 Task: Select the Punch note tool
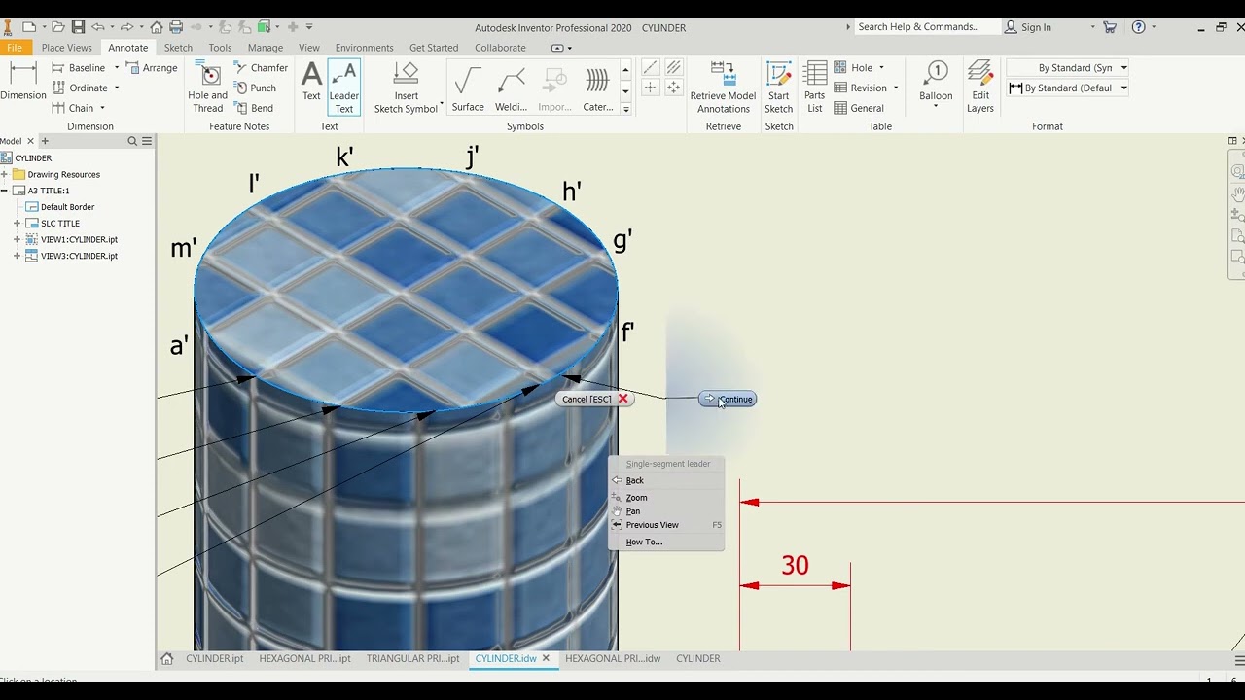(x=255, y=87)
